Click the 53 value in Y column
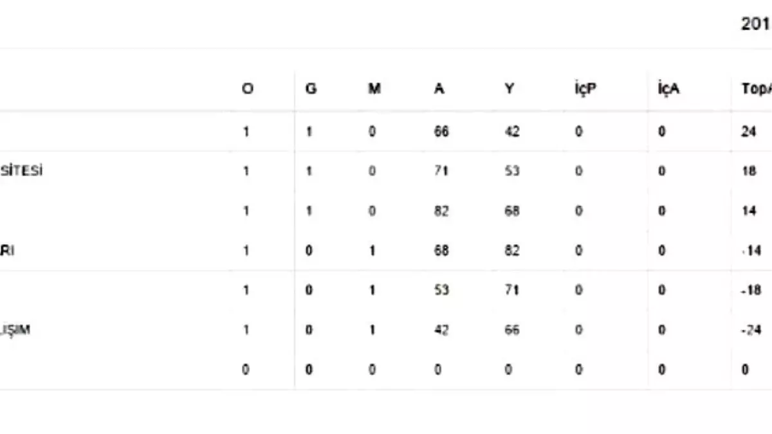 (x=512, y=172)
